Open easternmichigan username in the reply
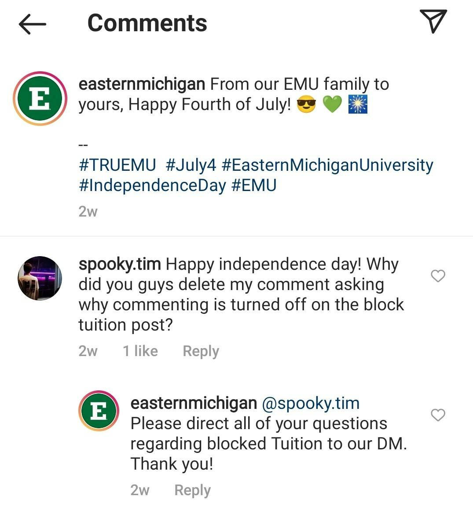Screen dimensions: 473x511 pyautogui.click(x=194, y=403)
